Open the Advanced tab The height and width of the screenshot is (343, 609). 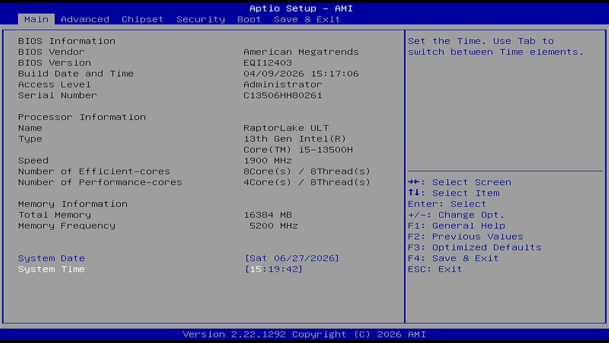tap(85, 19)
